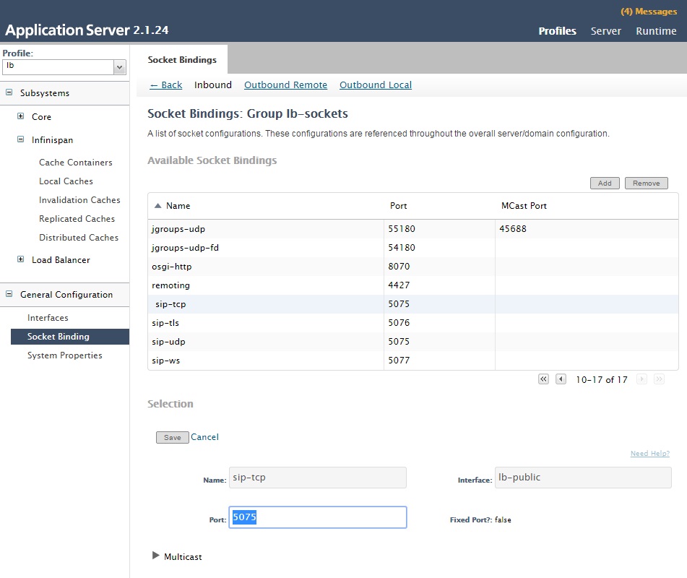Open the Profiles top menu
Screen dimensions: 687x578
point(557,31)
